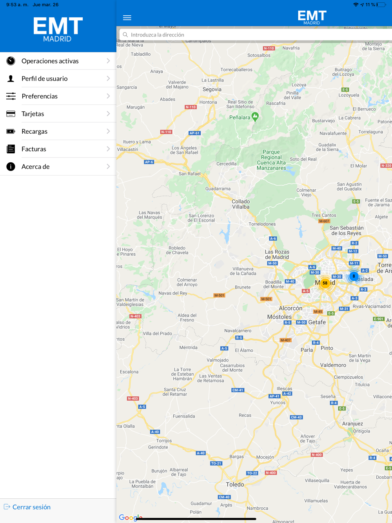Click Collado Villalba map label
The width and height of the screenshot is (392, 523).
point(241,204)
